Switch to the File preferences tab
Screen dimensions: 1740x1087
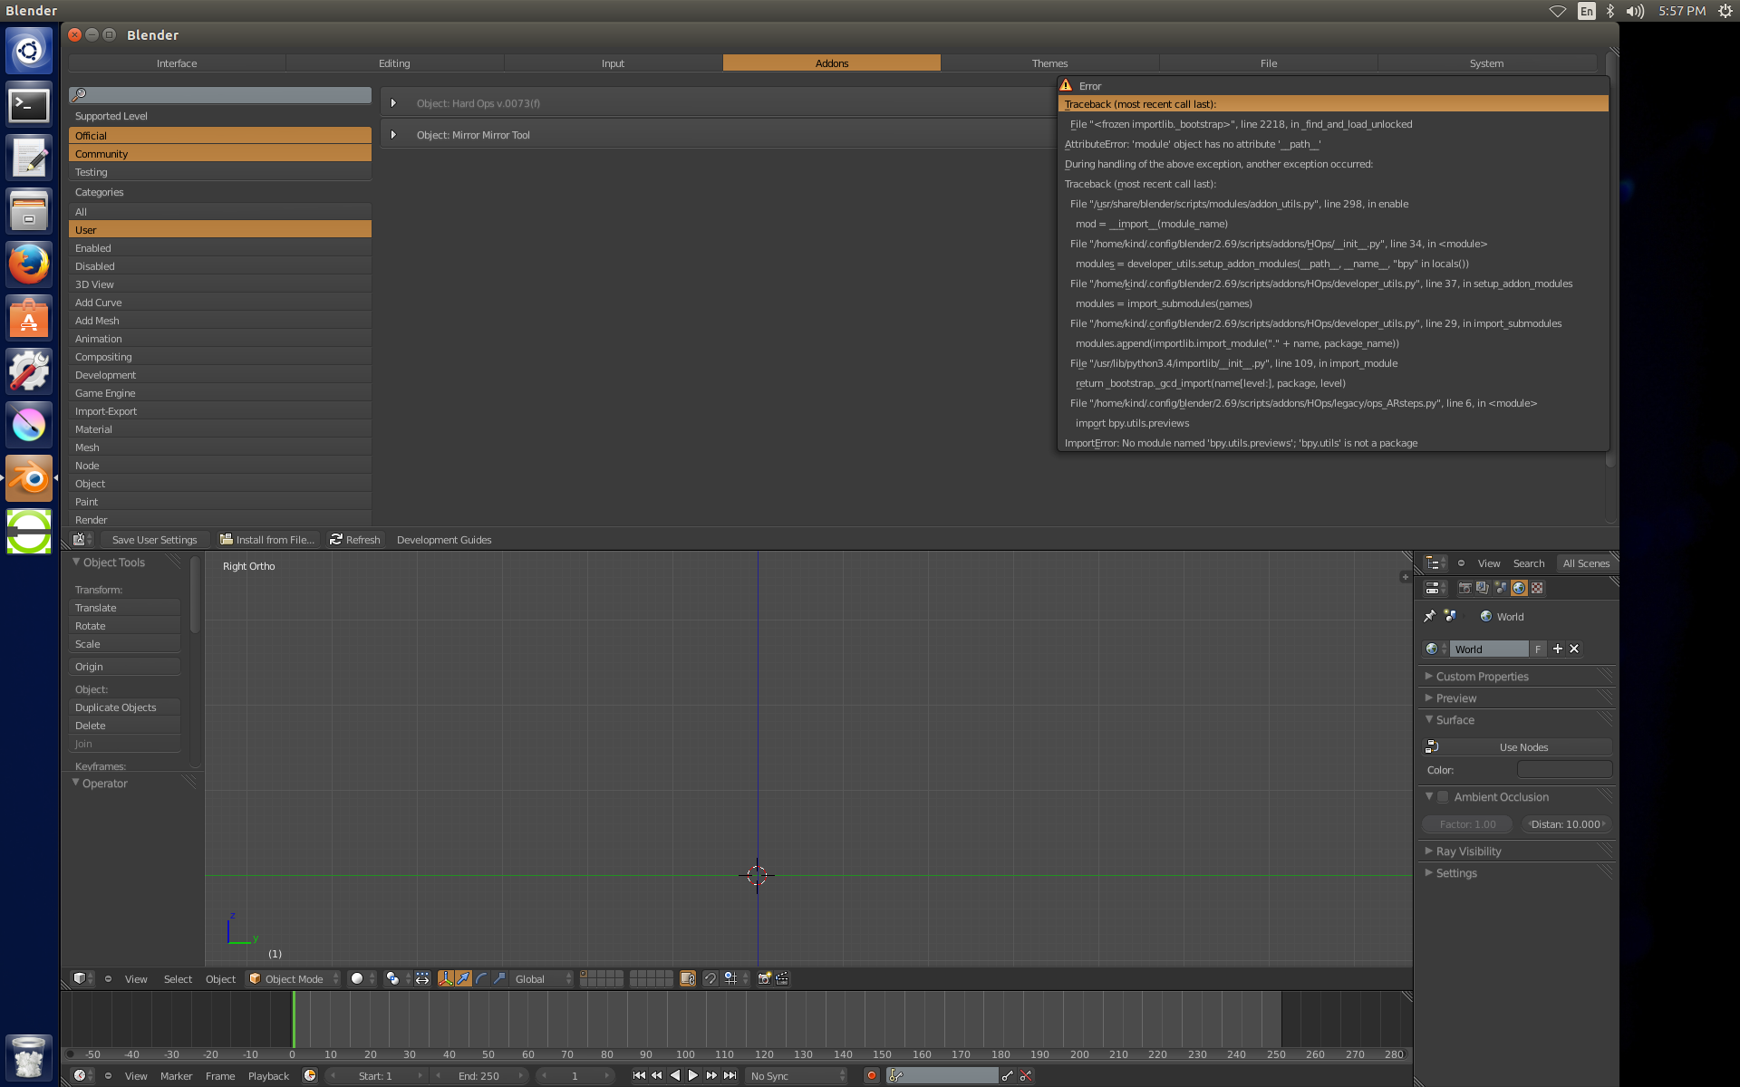[x=1268, y=63]
